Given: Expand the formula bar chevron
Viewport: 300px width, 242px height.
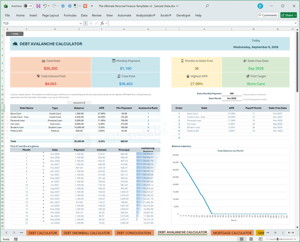Looking at the screenshot, I should point(295,23).
